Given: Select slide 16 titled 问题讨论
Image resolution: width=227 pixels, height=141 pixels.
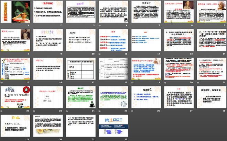Looking at the screenshot, I should pyautogui.click(x=48, y=69).
